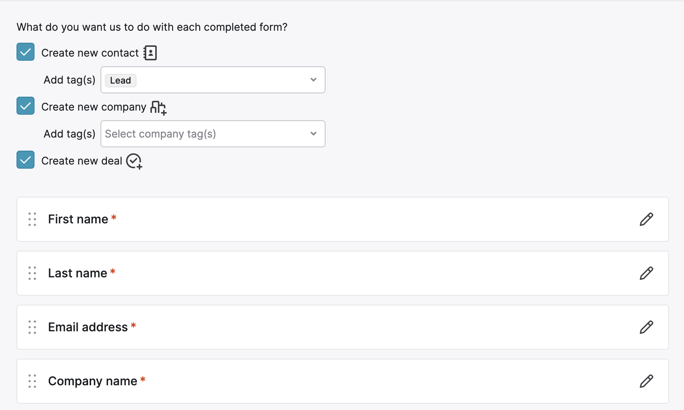
Task: Grab the Company name drag handle
Action: tap(32, 381)
